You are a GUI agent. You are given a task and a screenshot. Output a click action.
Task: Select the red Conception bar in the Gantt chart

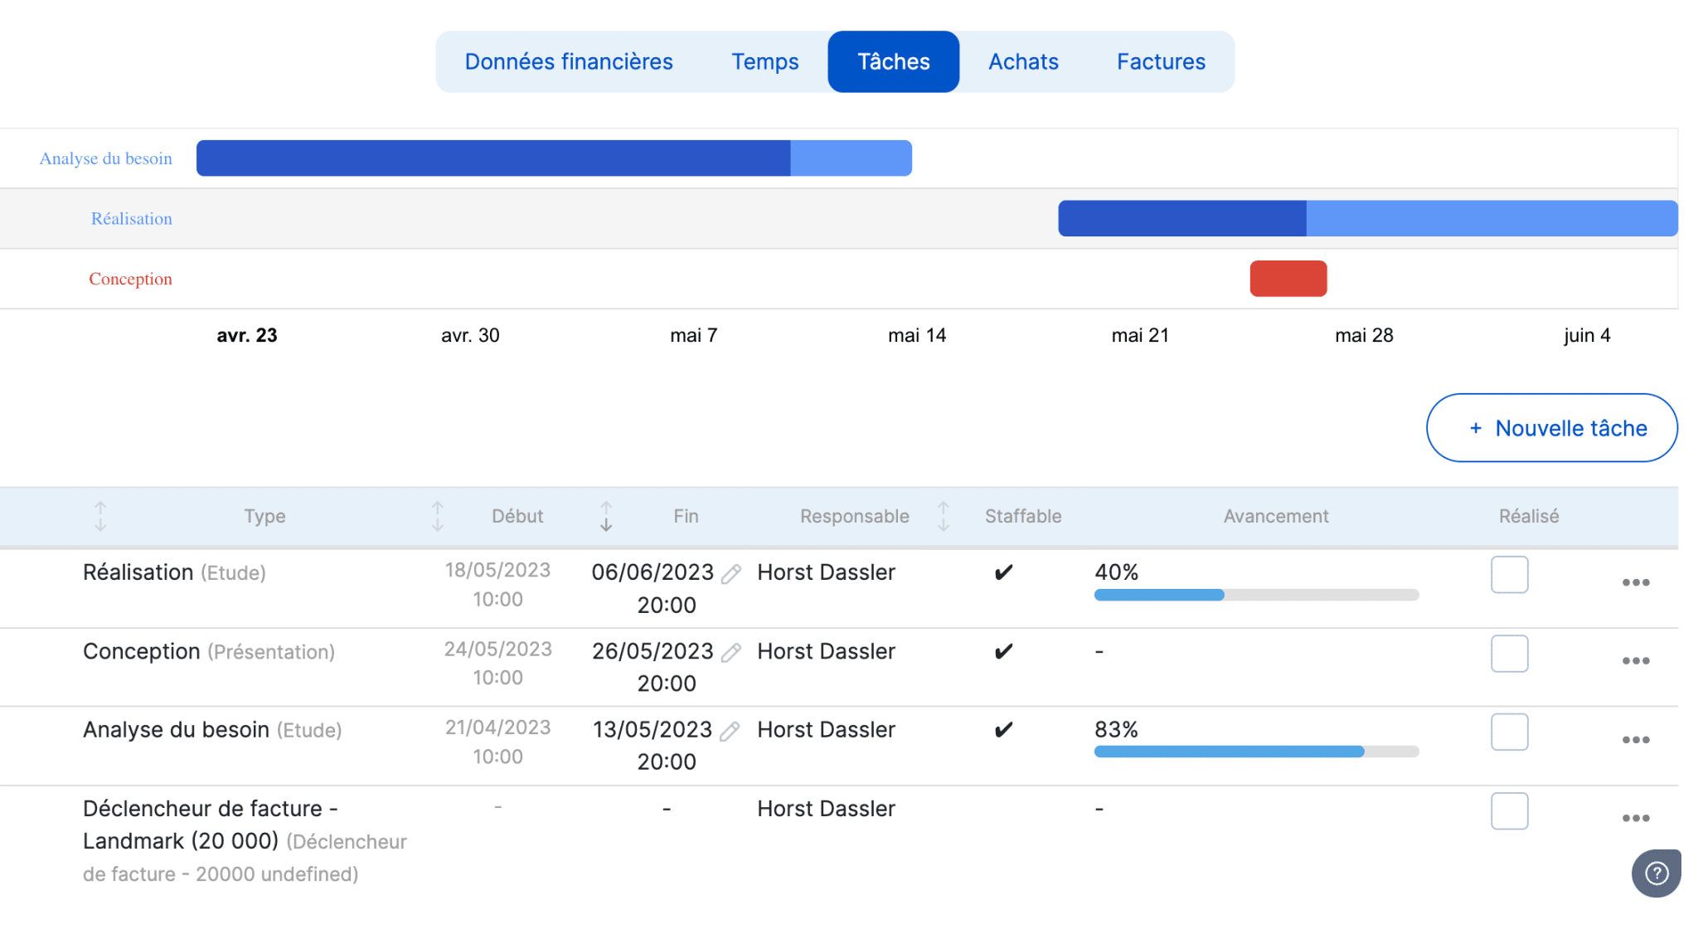point(1288,279)
